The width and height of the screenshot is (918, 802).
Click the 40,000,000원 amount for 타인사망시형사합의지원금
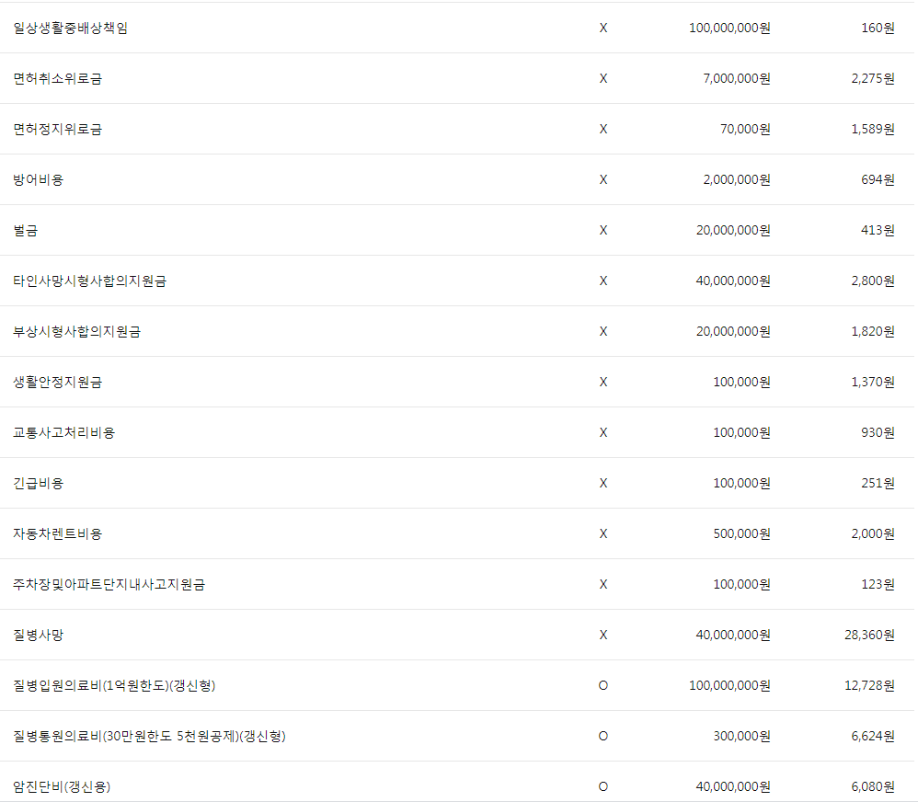click(734, 281)
